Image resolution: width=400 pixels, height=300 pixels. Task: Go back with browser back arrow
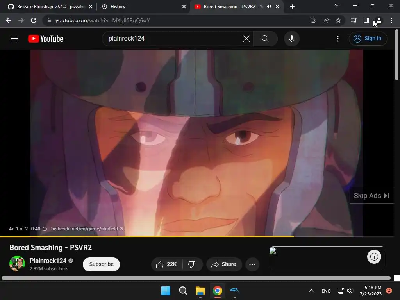point(9,20)
